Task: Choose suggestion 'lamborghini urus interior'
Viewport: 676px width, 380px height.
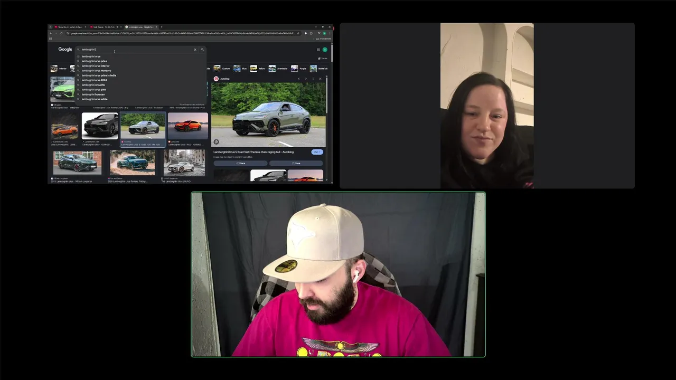Action: click(96, 66)
